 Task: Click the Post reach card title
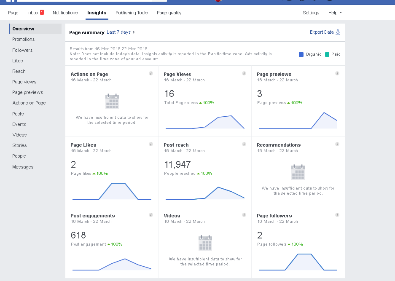[x=176, y=145]
